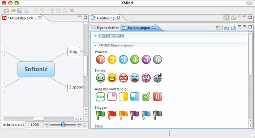Open Markierungen panel view menu arrow
This screenshot has height=138, width=255.
click(x=239, y=26)
